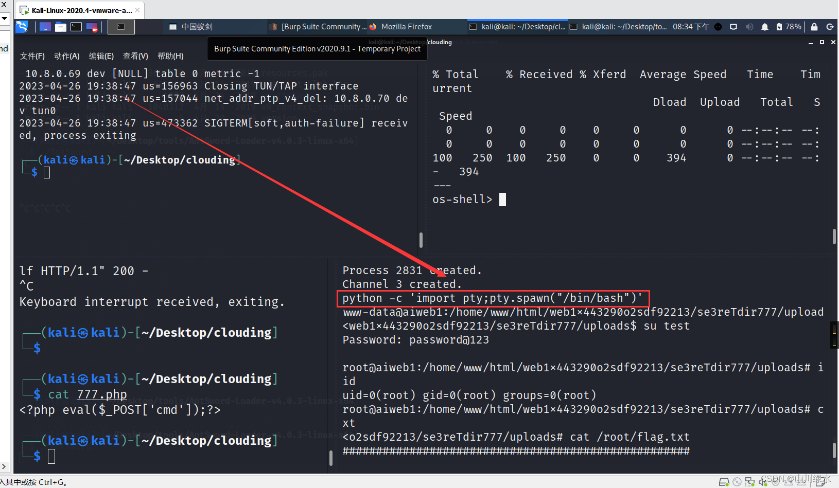Screen dimensions: 839x488
Task: Click the VMware network adapter status icon
Action: point(750,482)
